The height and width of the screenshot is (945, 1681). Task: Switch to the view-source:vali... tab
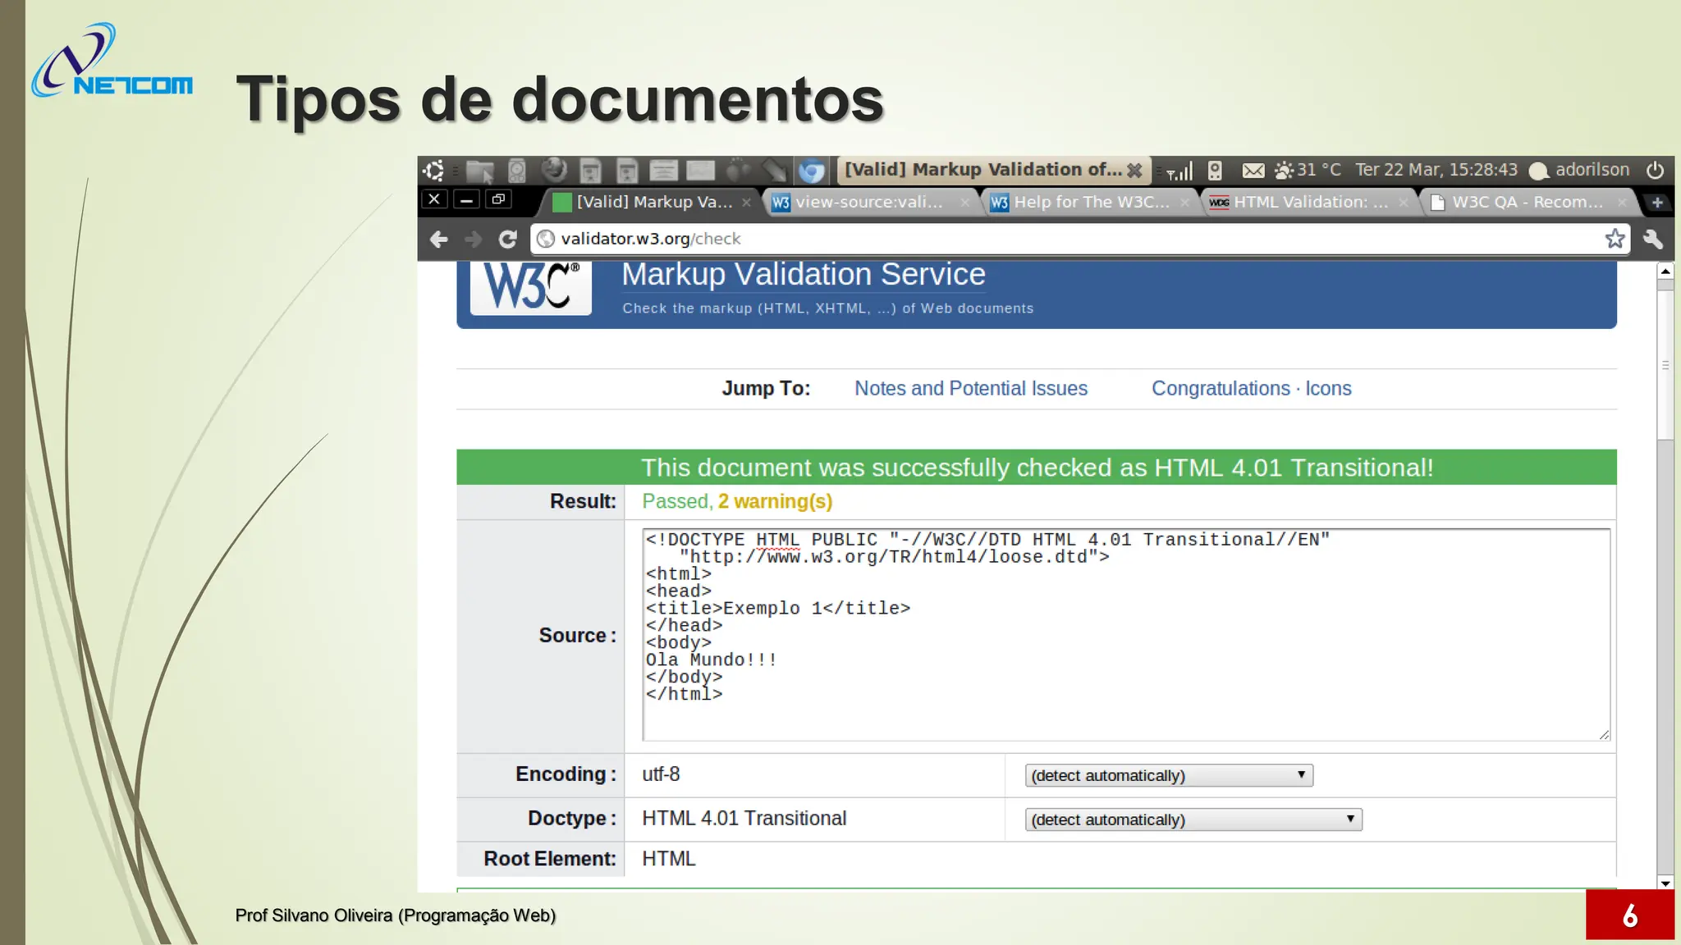(x=868, y=202)
